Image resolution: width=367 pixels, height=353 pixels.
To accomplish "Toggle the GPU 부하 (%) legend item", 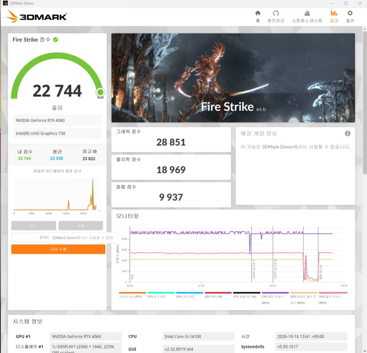I will [x=218, y=295].
